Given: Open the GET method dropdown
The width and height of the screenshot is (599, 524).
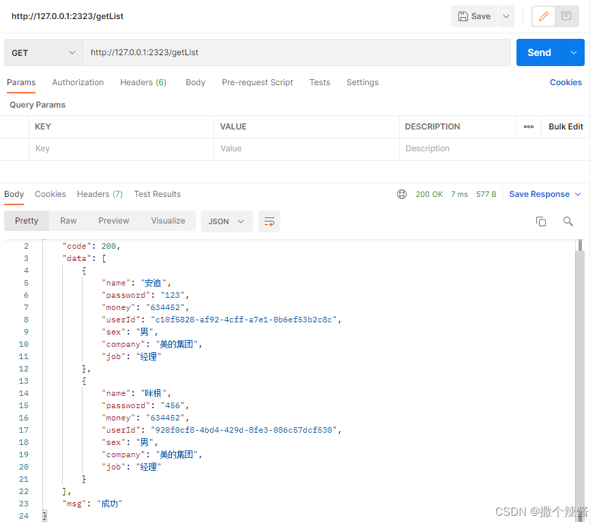Looking at the screenshot, I should point(44,52).
